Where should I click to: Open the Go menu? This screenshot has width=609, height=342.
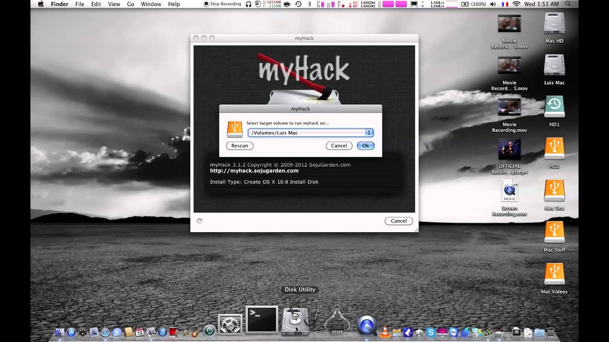[130, 4]
